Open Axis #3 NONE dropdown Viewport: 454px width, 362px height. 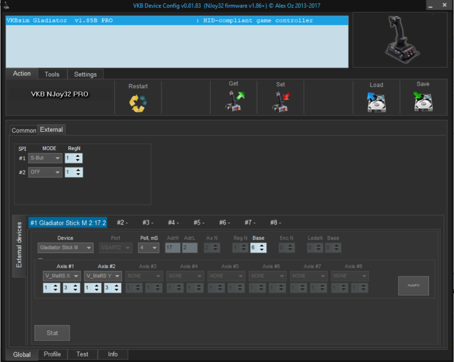[x=144, y=276]
